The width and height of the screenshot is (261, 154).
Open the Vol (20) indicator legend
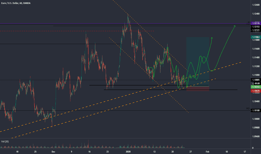(5, 142)
